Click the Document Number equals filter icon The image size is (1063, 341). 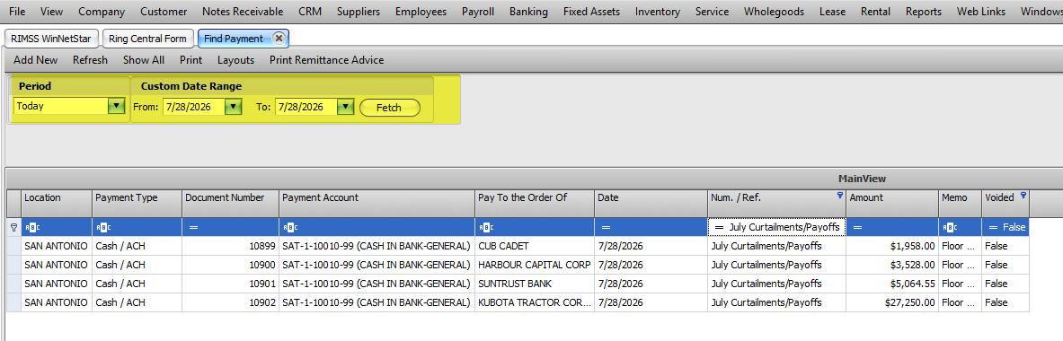[x=193, y=228]
